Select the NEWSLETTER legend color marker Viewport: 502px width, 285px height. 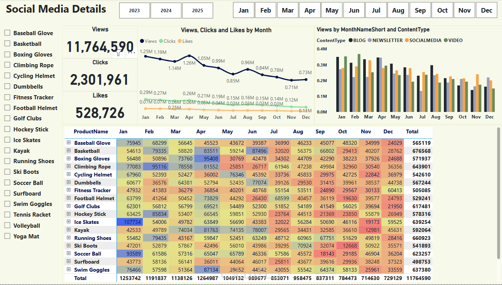pyautogui.click(x=369, y=40)
